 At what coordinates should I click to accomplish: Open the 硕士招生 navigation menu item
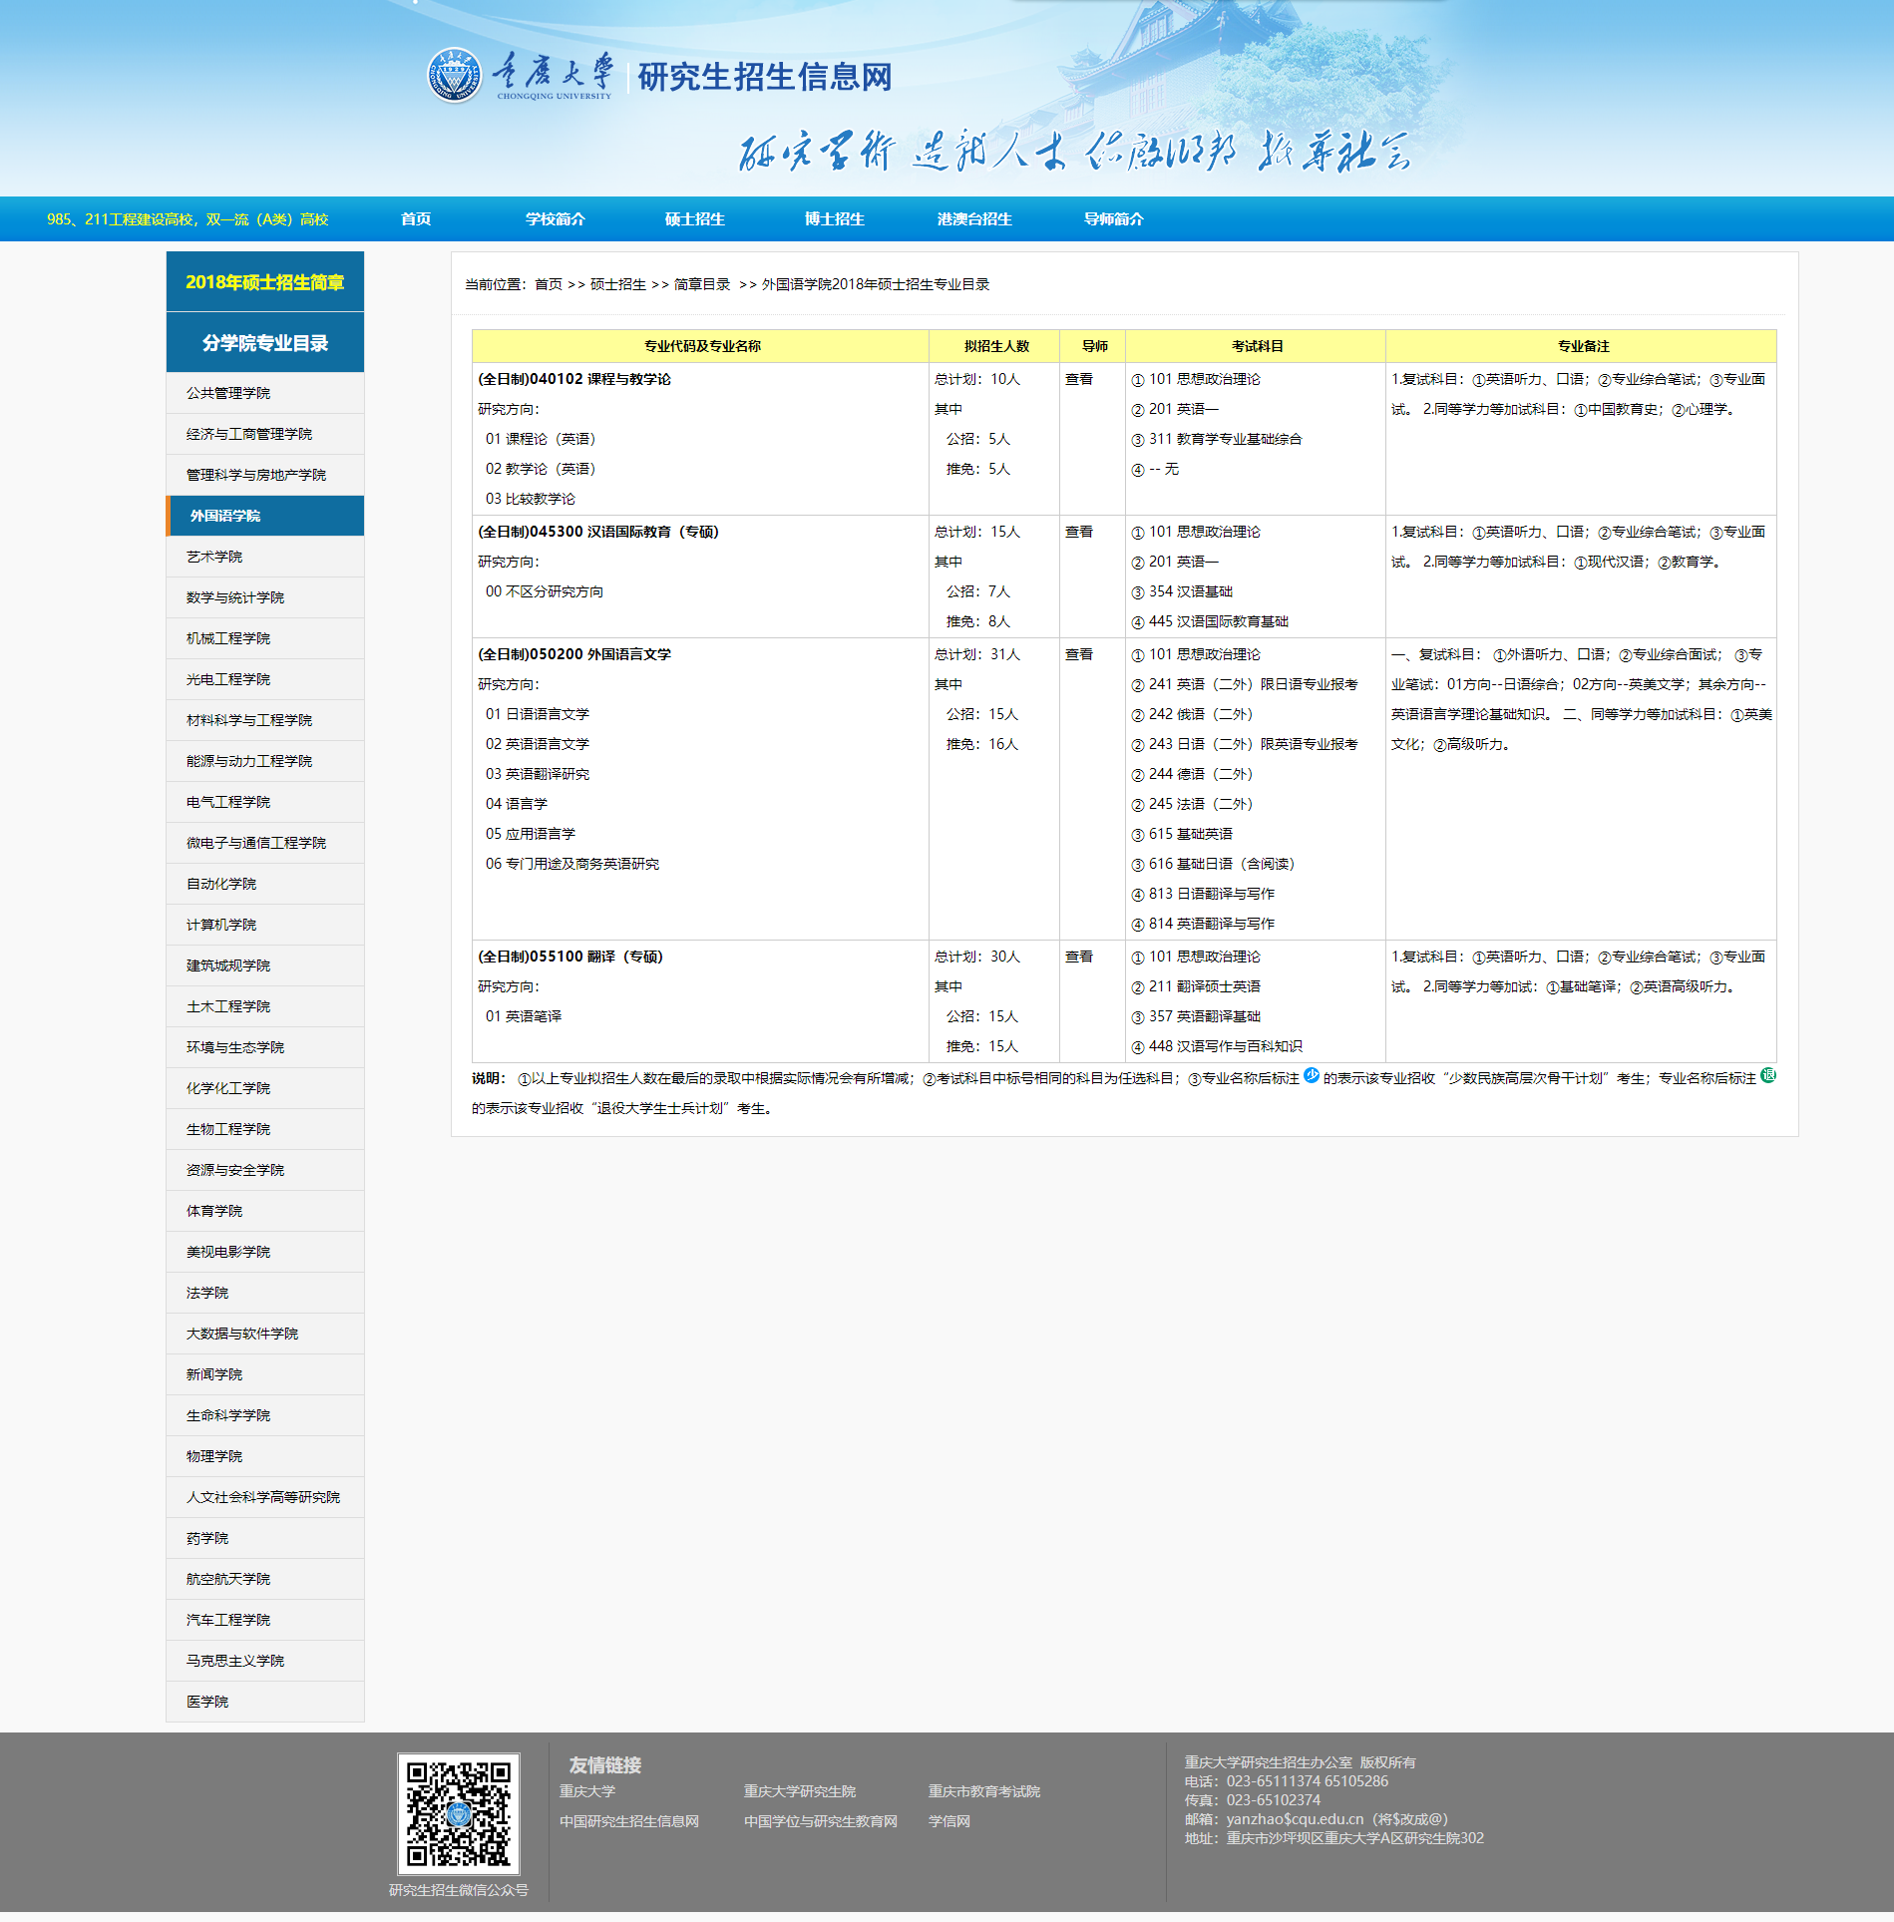(694, 219)
